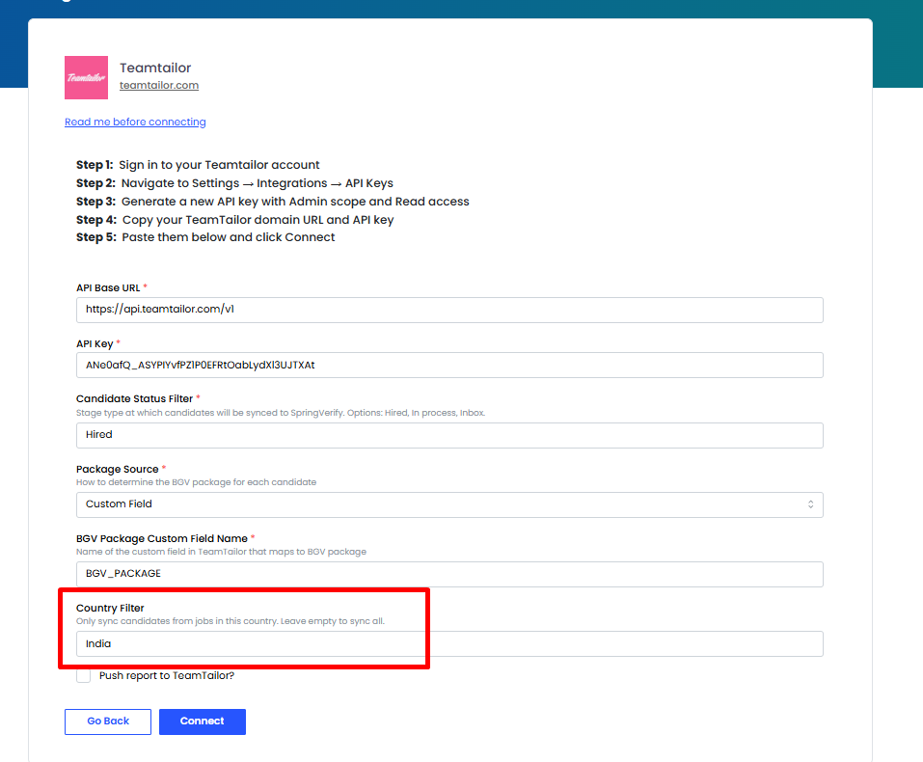Select the Custom Field value text

point(119,504)
